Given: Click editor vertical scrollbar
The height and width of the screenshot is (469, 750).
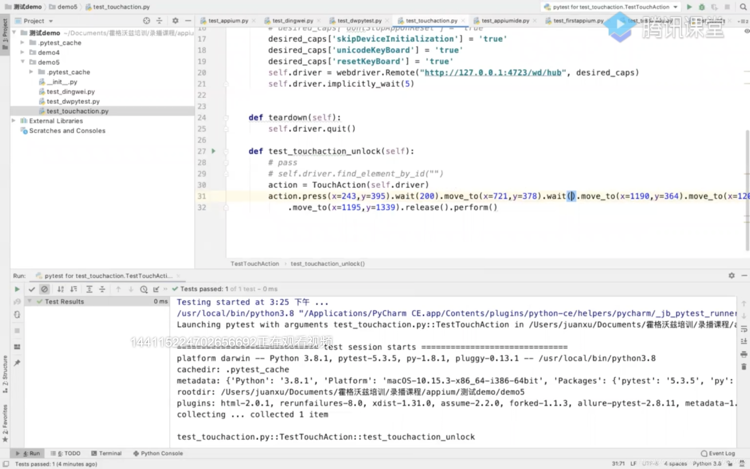Looking at the screenshot, I should 747,189.
